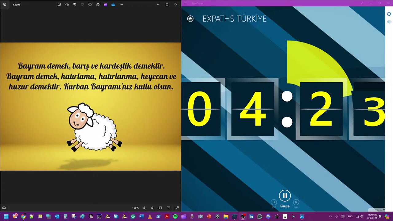
Task: Click the previous/reset button left of Pause
Action: point(274,202)
